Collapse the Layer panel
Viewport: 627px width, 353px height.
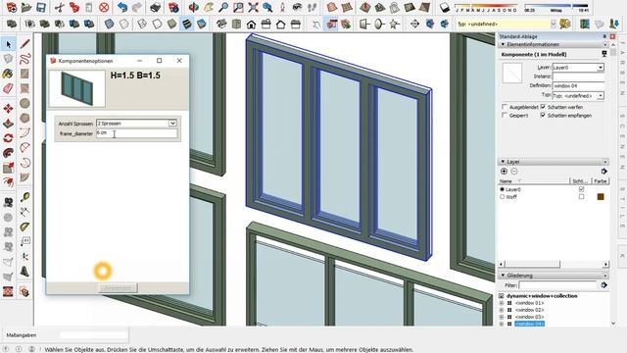coord(503,162)
